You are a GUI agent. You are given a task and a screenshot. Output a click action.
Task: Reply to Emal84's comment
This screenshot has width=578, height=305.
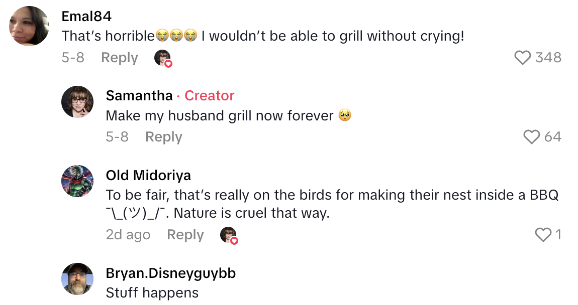[x=119, y=58]
